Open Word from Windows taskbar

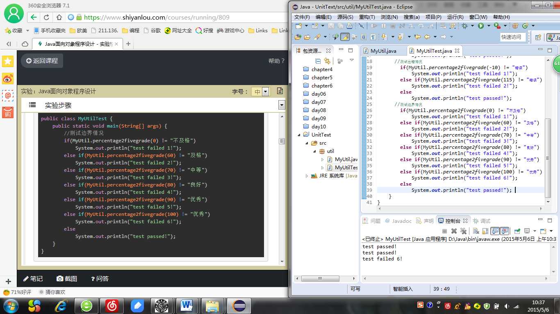point(187,305)
